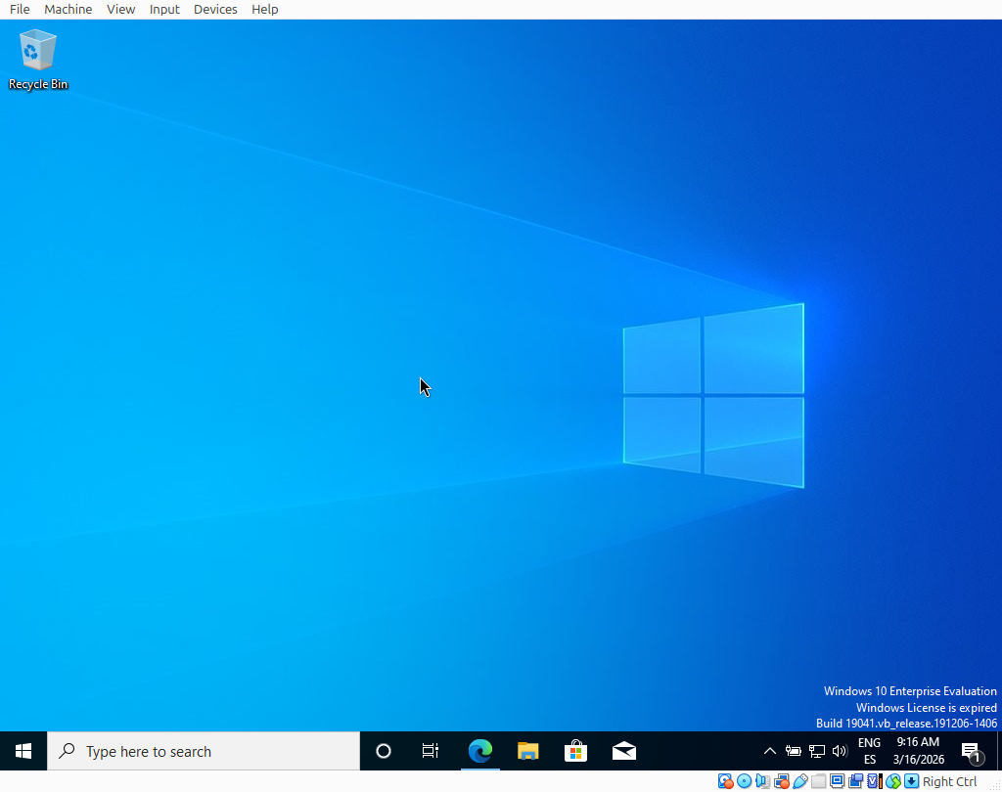Launch Microsoft Edge from taskbar

pos(479,751)
